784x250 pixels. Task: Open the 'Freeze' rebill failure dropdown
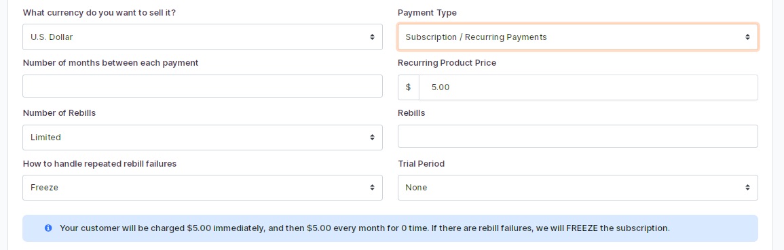click(x=202, y=188)
